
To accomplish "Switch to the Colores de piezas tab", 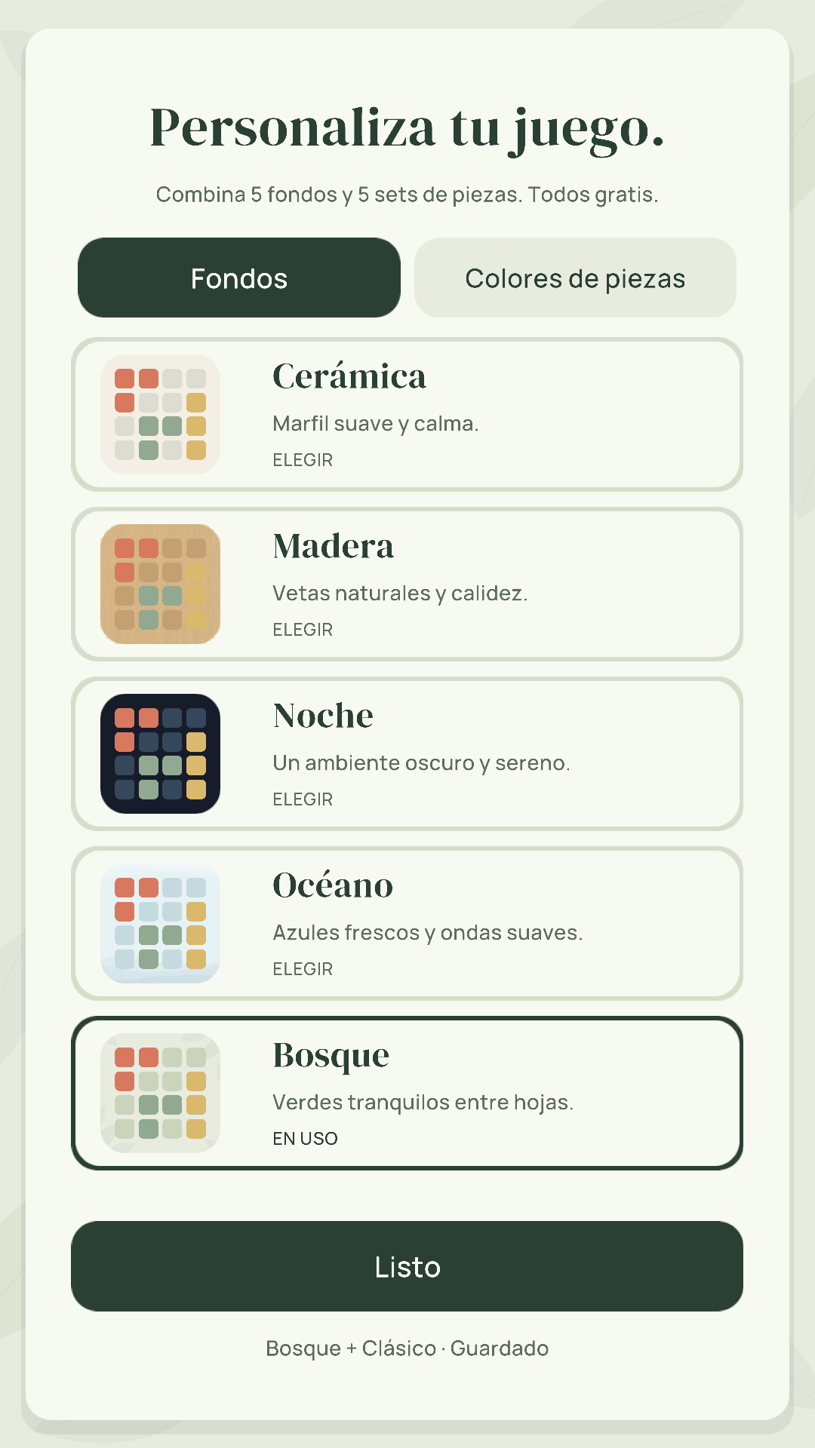I will tap(575, 278).
